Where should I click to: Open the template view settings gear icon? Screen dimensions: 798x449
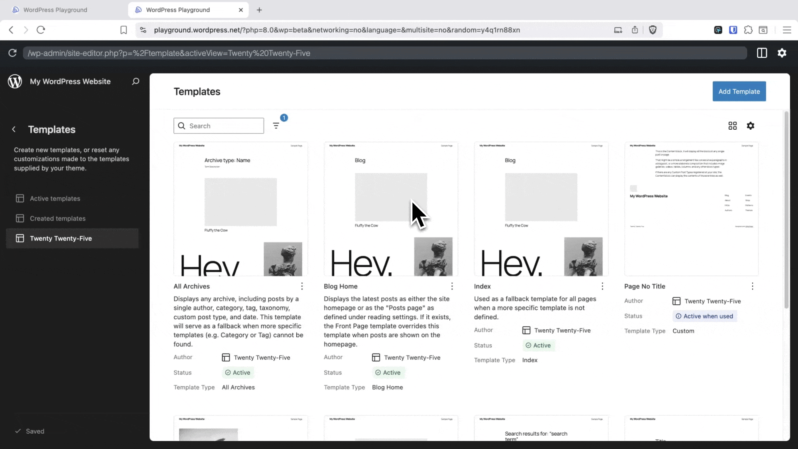click(x=751, y=126)
